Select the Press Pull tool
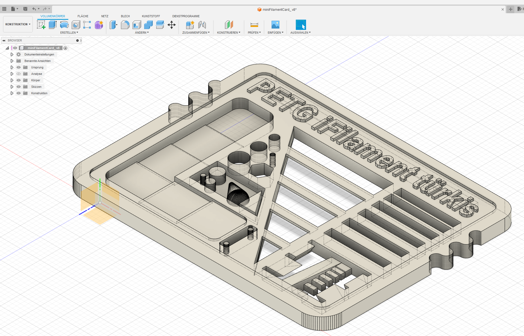The image size is (524, 336). click(113, 25)
